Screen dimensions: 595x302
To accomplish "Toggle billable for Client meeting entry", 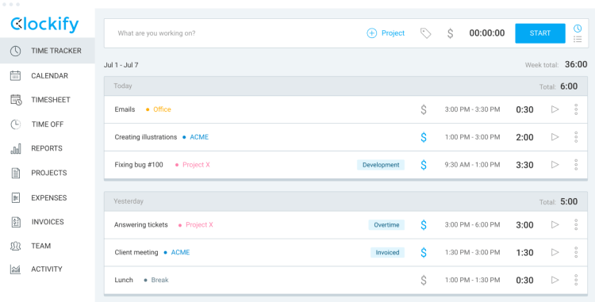I will pos(424,252).
